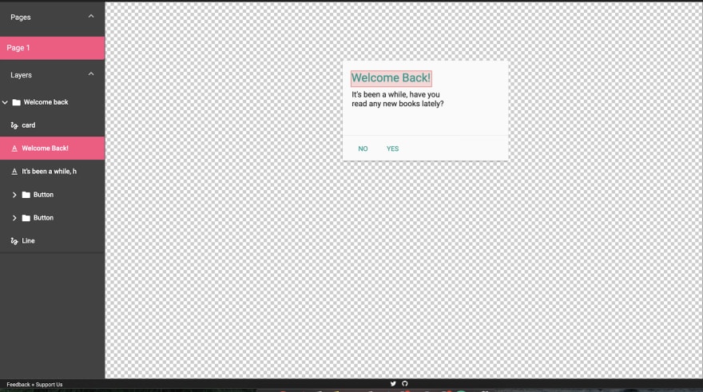Click the Pages panel header label

(x=21, y=17)
